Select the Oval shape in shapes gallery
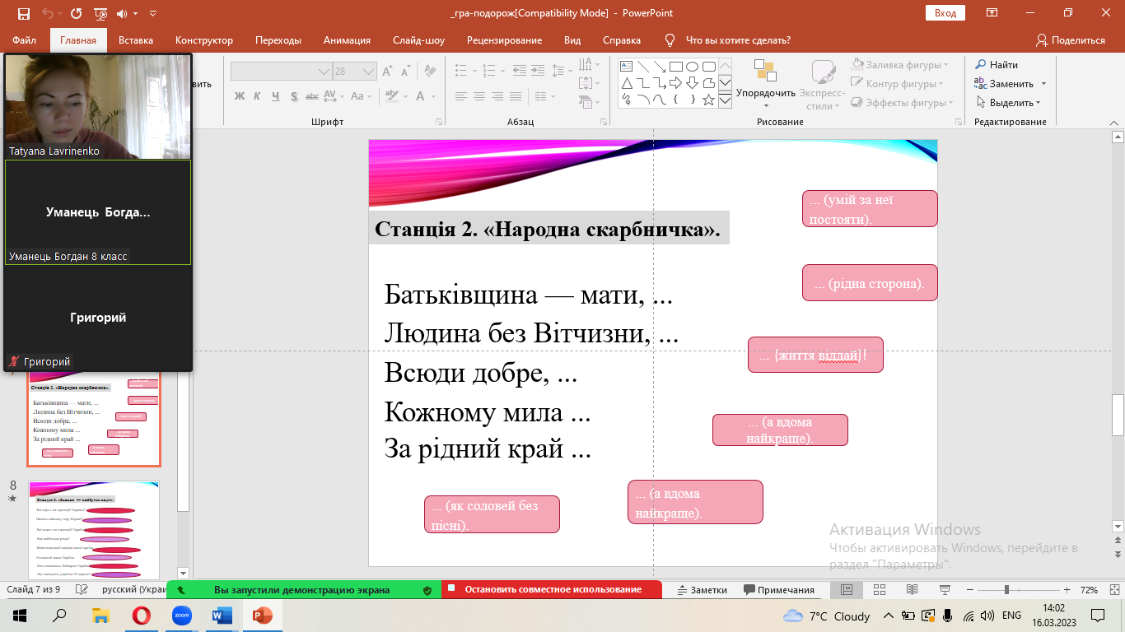 coord(693,67)
